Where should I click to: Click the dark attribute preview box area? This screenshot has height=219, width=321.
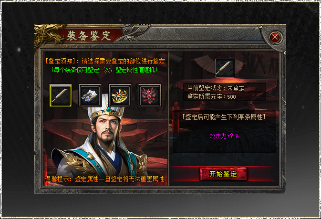point(224,132)
